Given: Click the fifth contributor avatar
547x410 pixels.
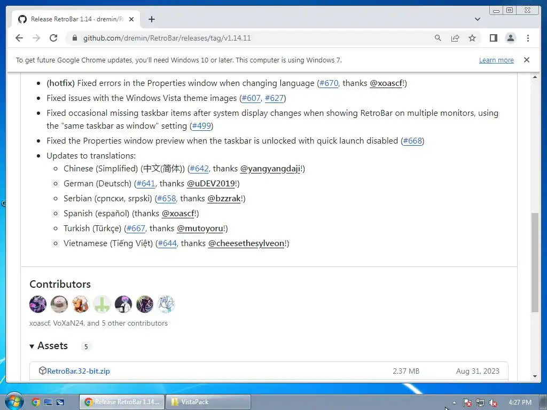Looking at the screenshot, I should pyautogui.click(x=123, y=304).
